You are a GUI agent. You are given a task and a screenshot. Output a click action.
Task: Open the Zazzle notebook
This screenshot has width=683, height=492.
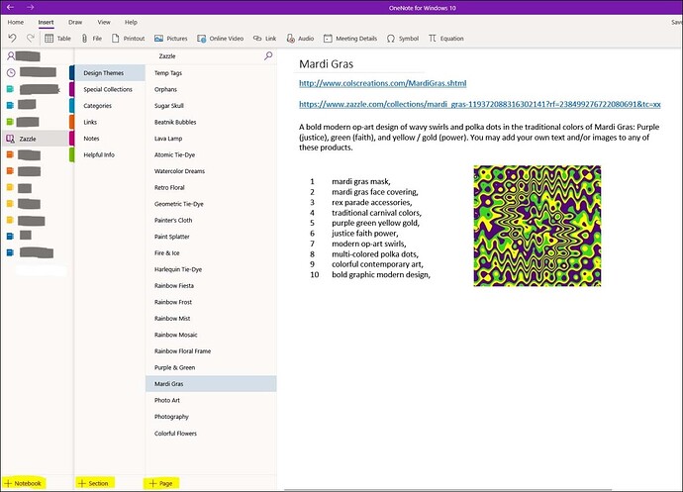35,139
